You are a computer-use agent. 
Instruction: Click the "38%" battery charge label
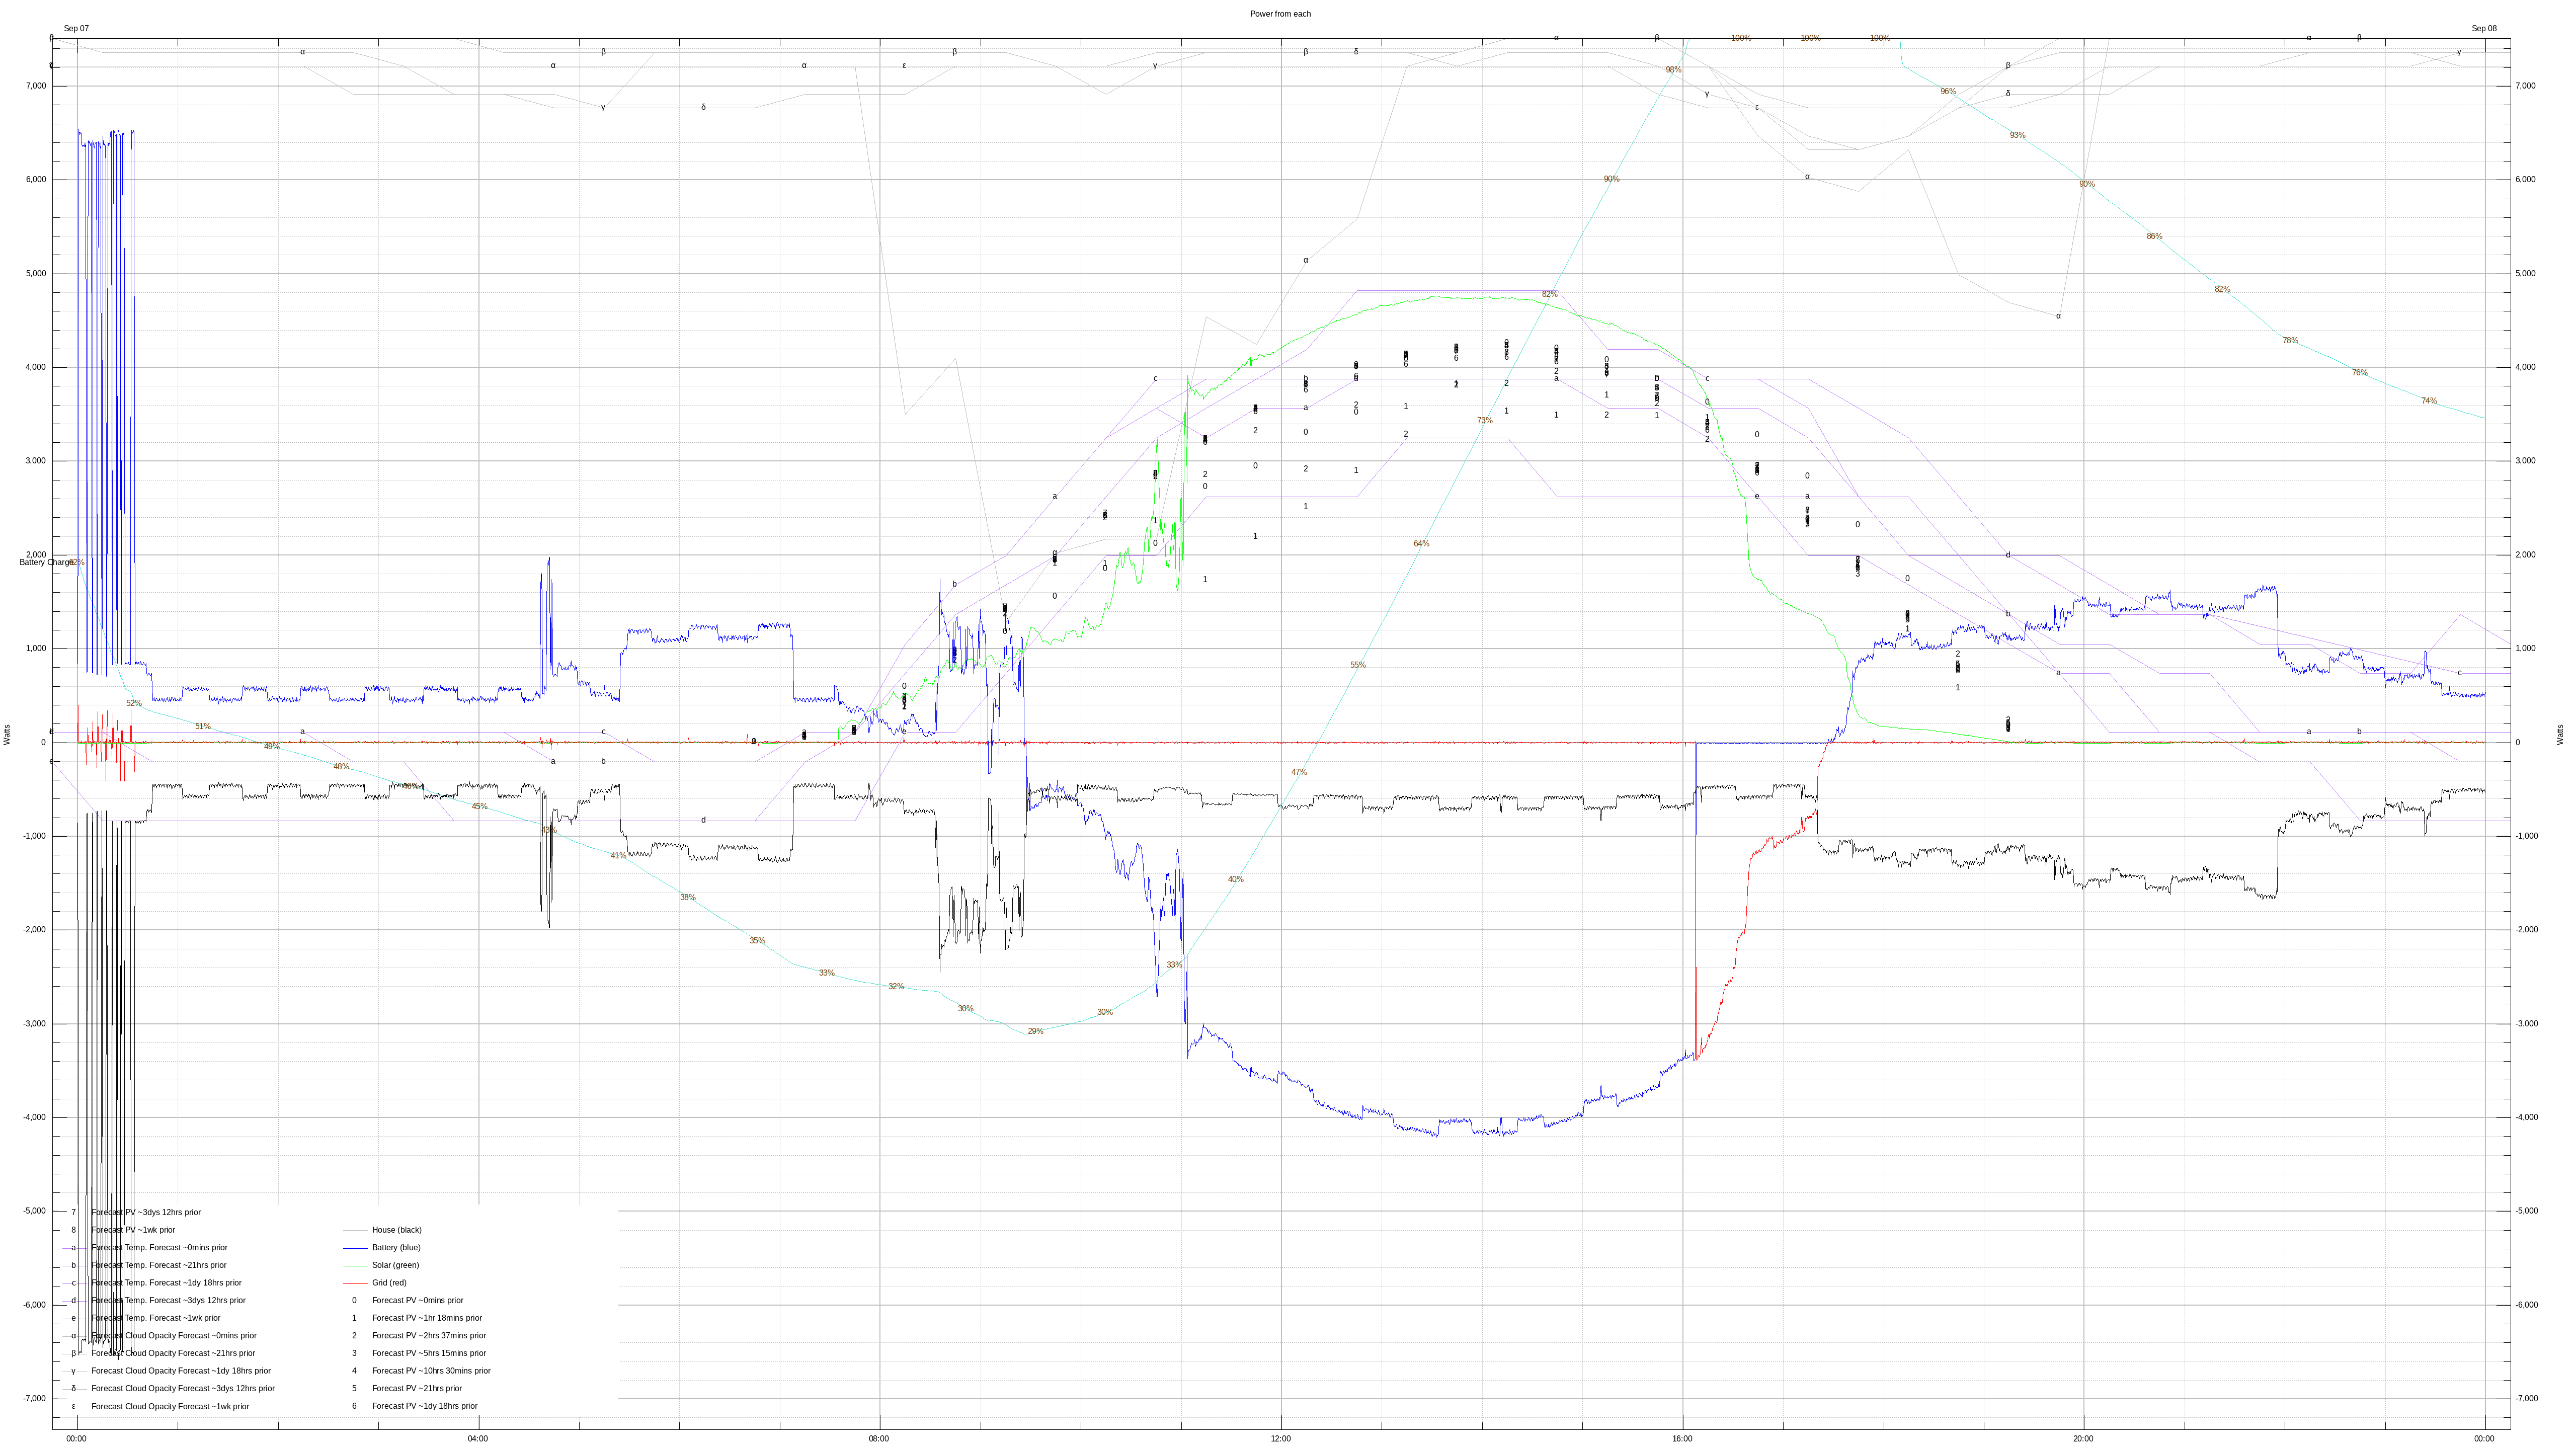coord(688,898)
